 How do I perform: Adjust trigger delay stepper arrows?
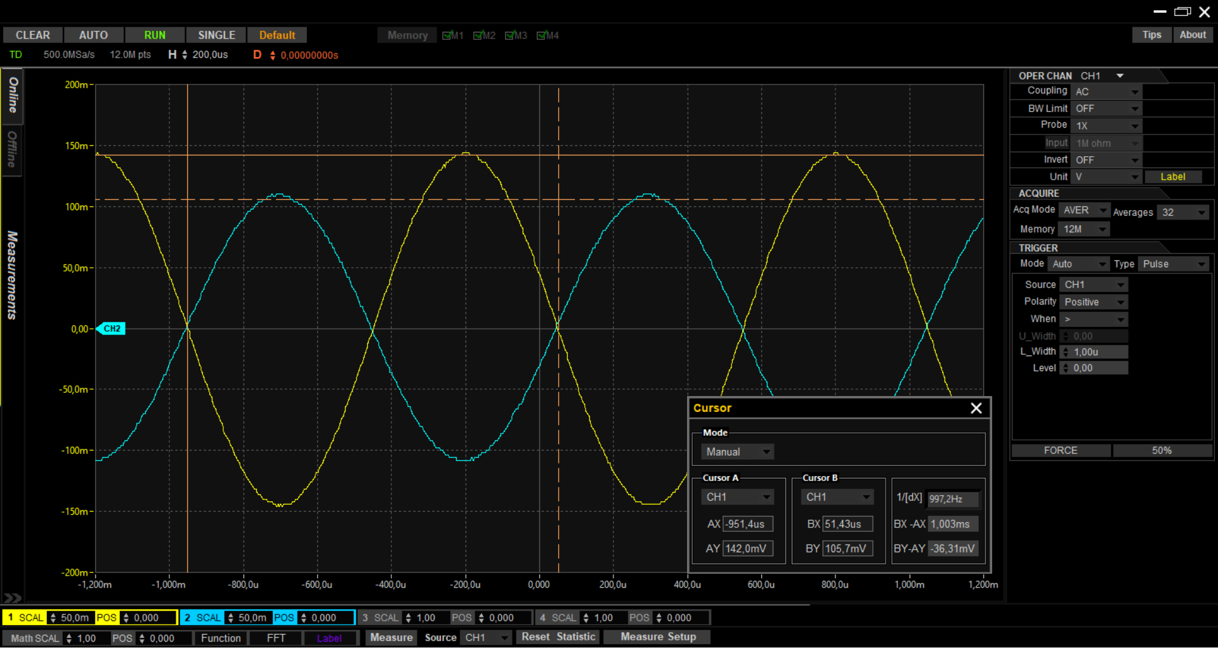pyautogui.click(x=273, y=55)
